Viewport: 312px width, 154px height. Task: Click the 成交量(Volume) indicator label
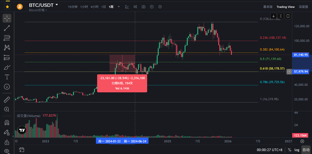point(28,116)
